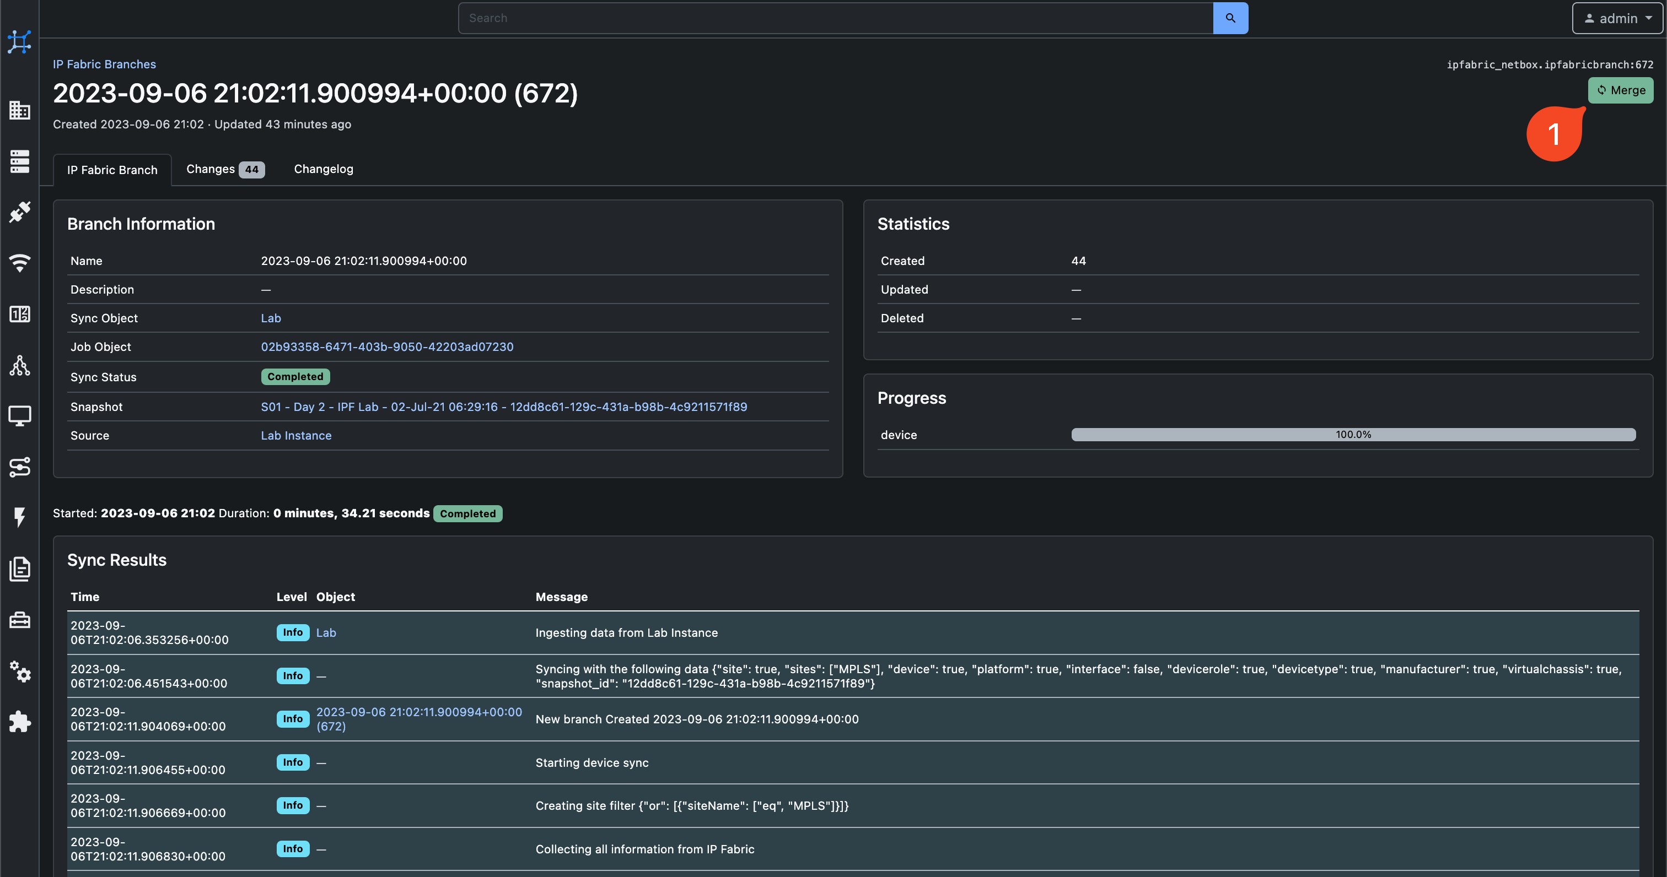Click the page title 2023-09-06 (672)
Image resolution: width=1667 pixels, height=877 pixels.
coord(315,93)
